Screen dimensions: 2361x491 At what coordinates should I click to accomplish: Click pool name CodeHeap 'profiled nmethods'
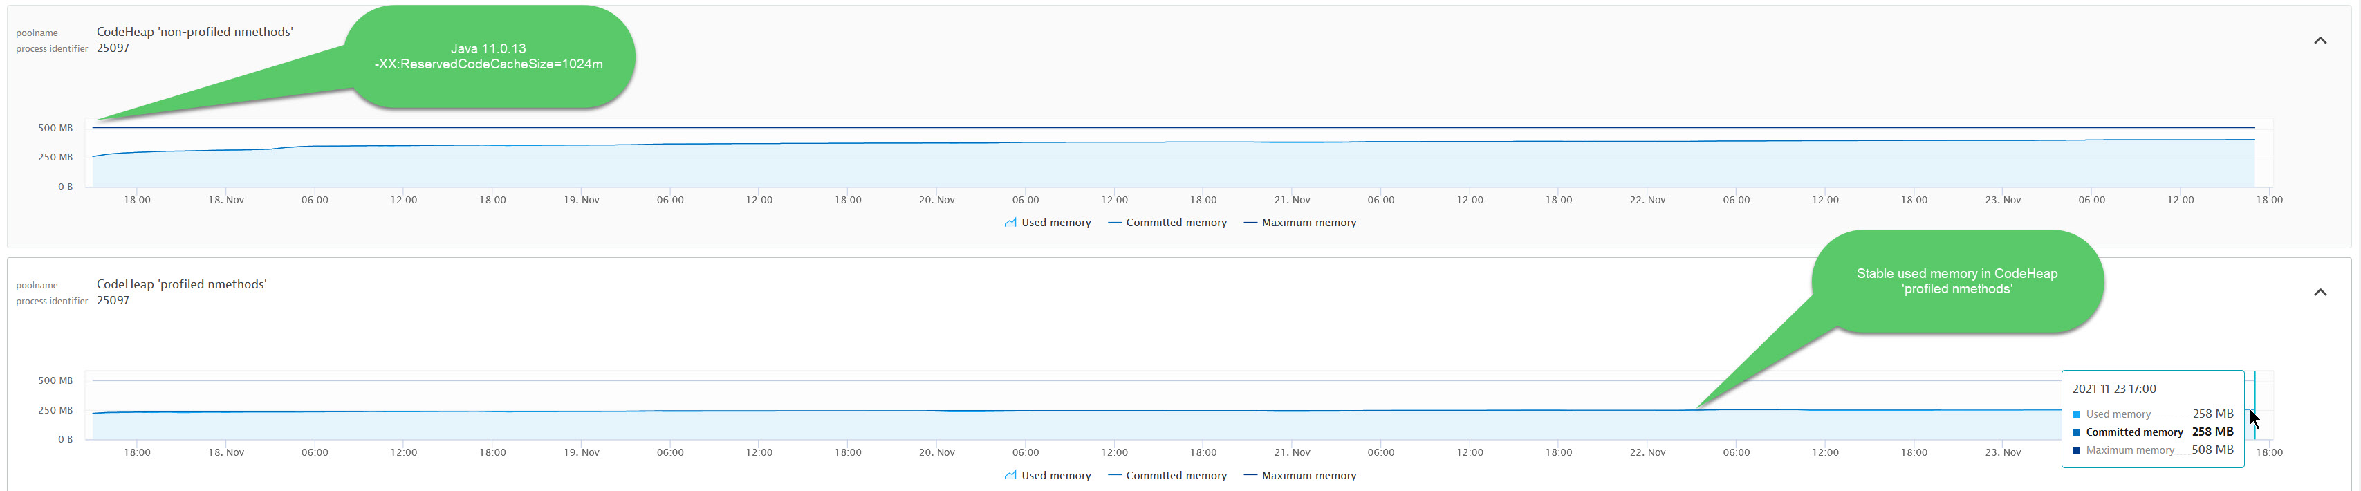[181, 284]
